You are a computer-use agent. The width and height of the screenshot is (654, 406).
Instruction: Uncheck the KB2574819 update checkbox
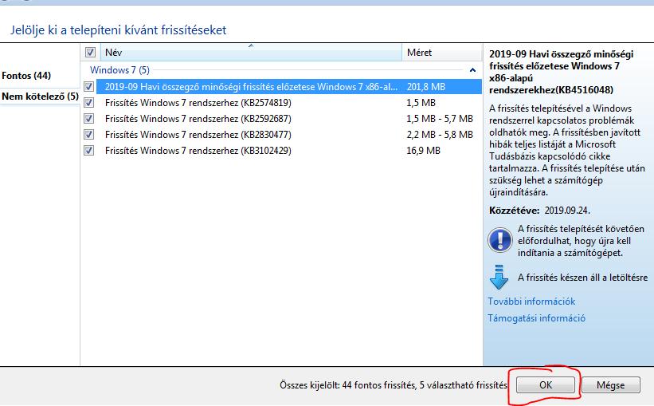[89, 102]
